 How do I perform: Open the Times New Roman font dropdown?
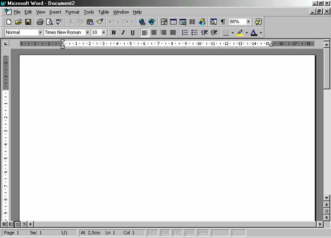(x=87, y=32)
